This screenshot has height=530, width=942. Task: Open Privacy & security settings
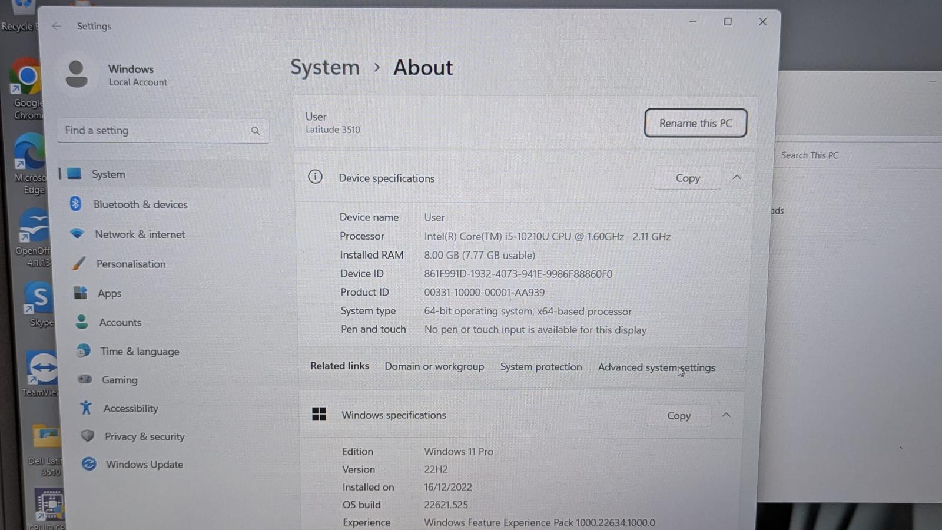[x=144, y=436]
